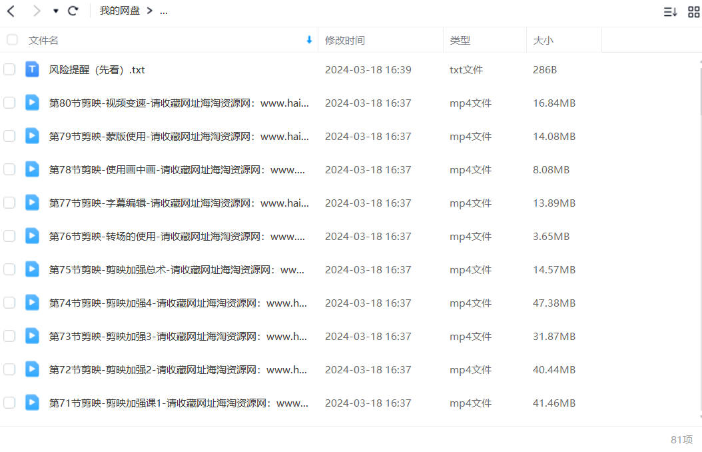Screen dimensions: 702x452
Task: Check the box for 第71节 video
Action: pyautogui.click(x=9, y=403)
